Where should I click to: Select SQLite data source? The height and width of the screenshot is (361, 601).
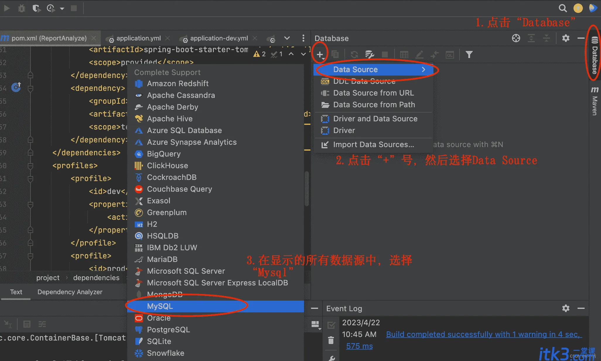[216, 341]
